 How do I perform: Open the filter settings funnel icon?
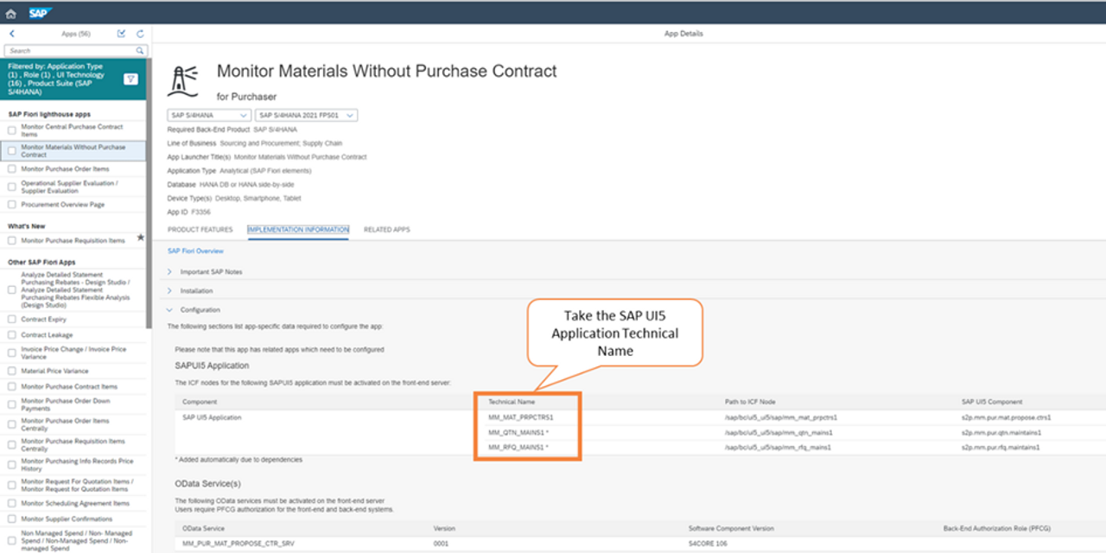pyautogui.click(x=130, y=79)
